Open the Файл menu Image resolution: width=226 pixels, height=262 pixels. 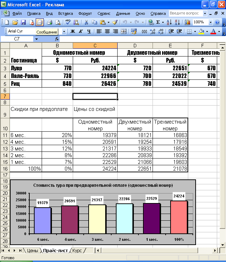(17, 13)
